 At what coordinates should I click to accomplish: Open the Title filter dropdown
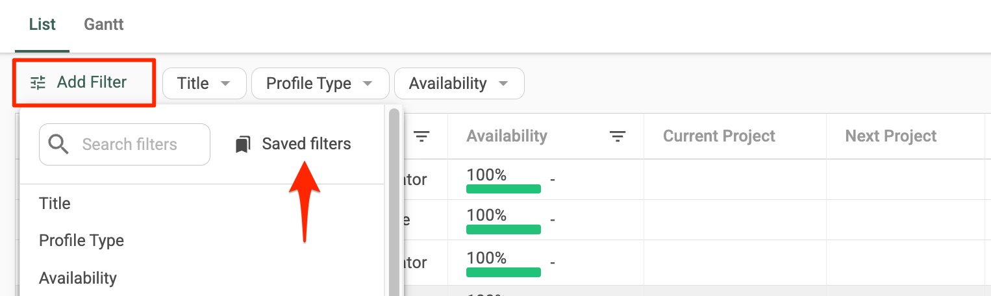click(x=205, y=84)
